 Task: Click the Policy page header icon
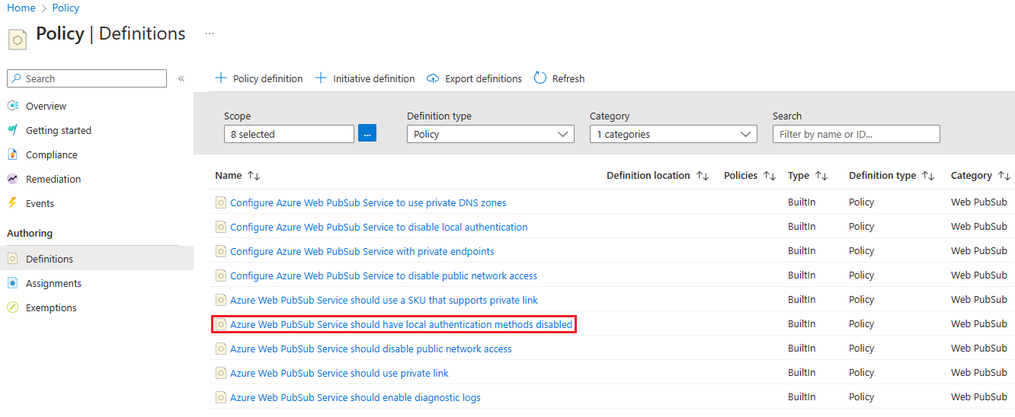click(18, 38)
